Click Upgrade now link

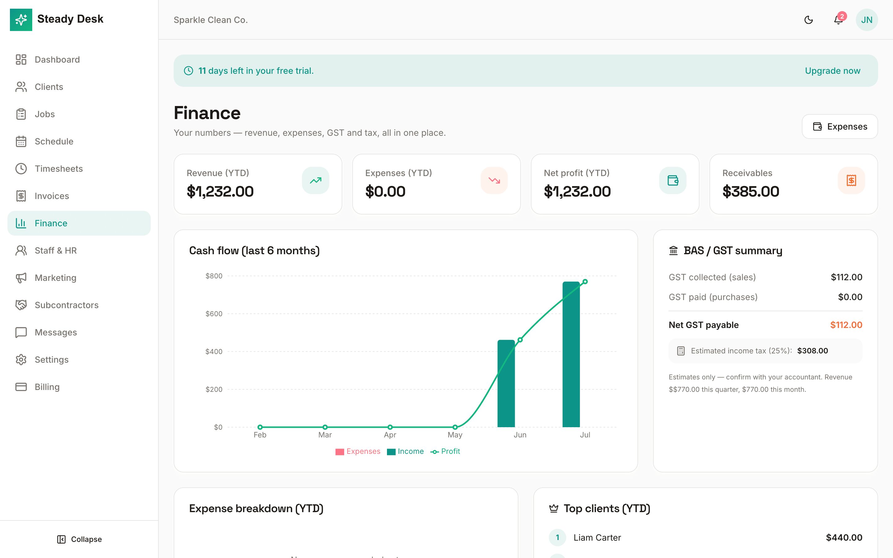(833, 70)
